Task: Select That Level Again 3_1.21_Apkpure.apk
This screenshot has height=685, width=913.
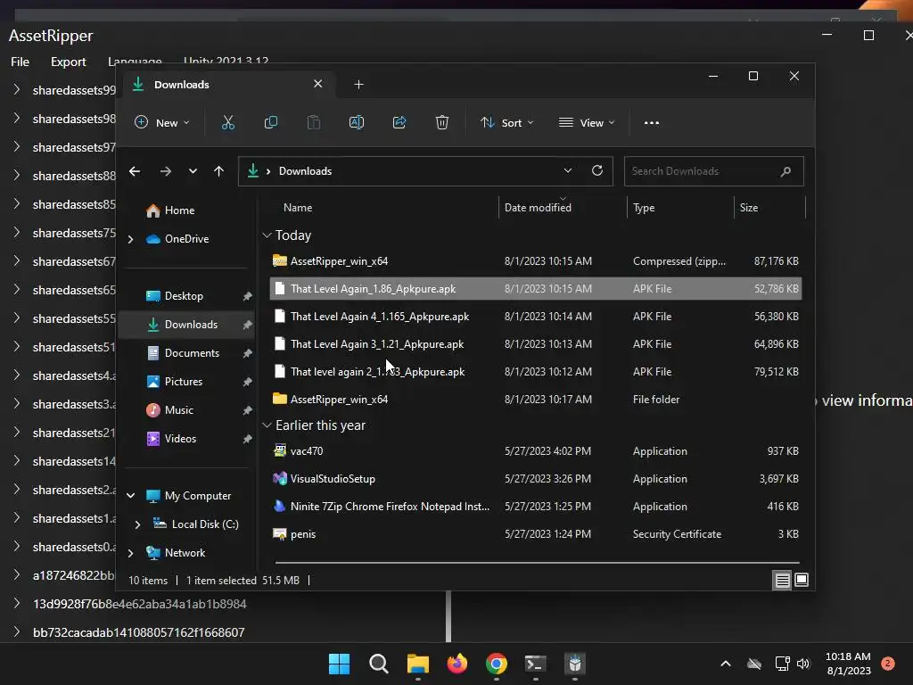Action: [536, 344]
